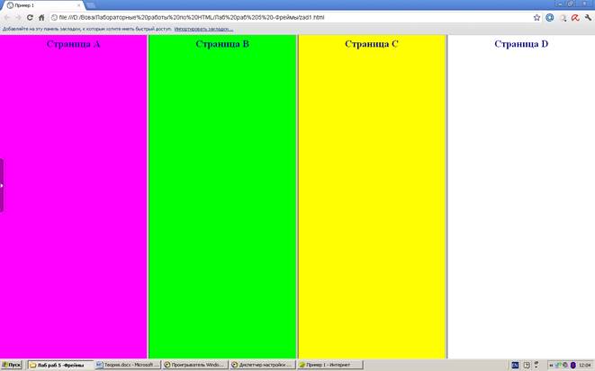Click the EN language indicator in taskbar

pyautogui.click(x=515, y=365)
